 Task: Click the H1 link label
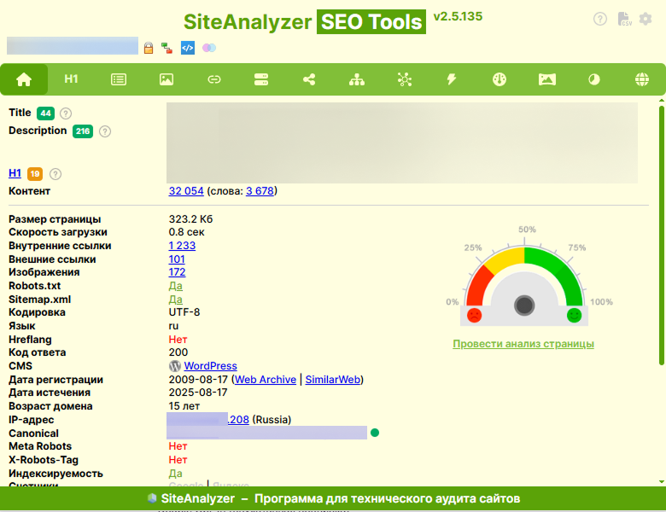pos(15,173)
